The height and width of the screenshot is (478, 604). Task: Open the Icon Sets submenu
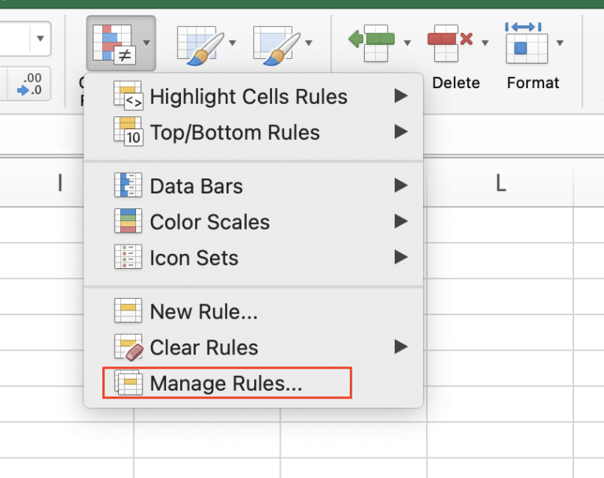coord(193,258)
